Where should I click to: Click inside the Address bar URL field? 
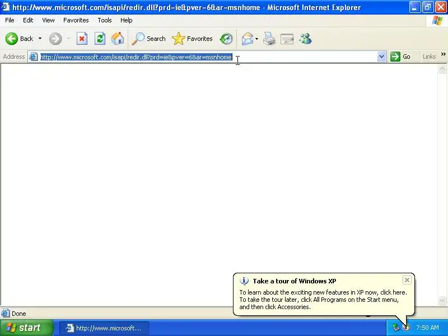tap(207, 57)
